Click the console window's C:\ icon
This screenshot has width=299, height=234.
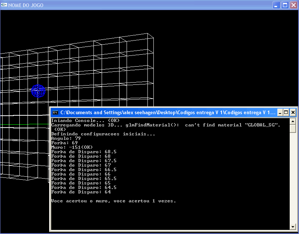coord(55,113)
